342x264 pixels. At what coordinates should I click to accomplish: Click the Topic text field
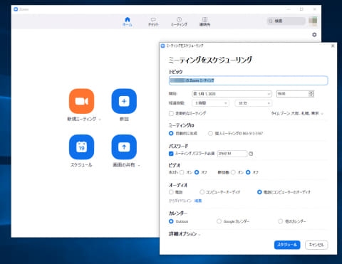[x=249, y=80]
